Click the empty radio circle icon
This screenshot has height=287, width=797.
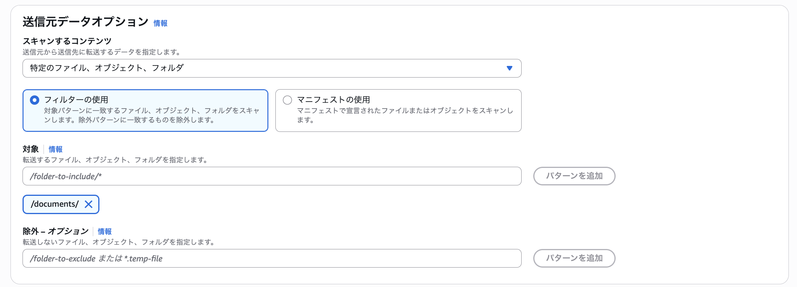(x=287, y=100)
